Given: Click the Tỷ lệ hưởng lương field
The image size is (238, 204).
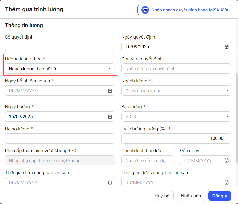Looking at the screenshot, I should click(176, 138).
